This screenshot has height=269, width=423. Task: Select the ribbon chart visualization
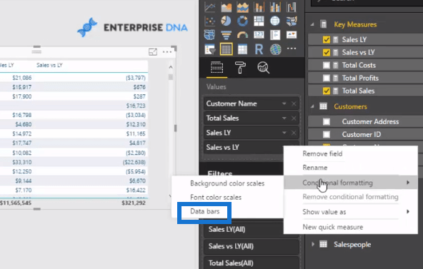pyautogui.click(x=292, y=7)
